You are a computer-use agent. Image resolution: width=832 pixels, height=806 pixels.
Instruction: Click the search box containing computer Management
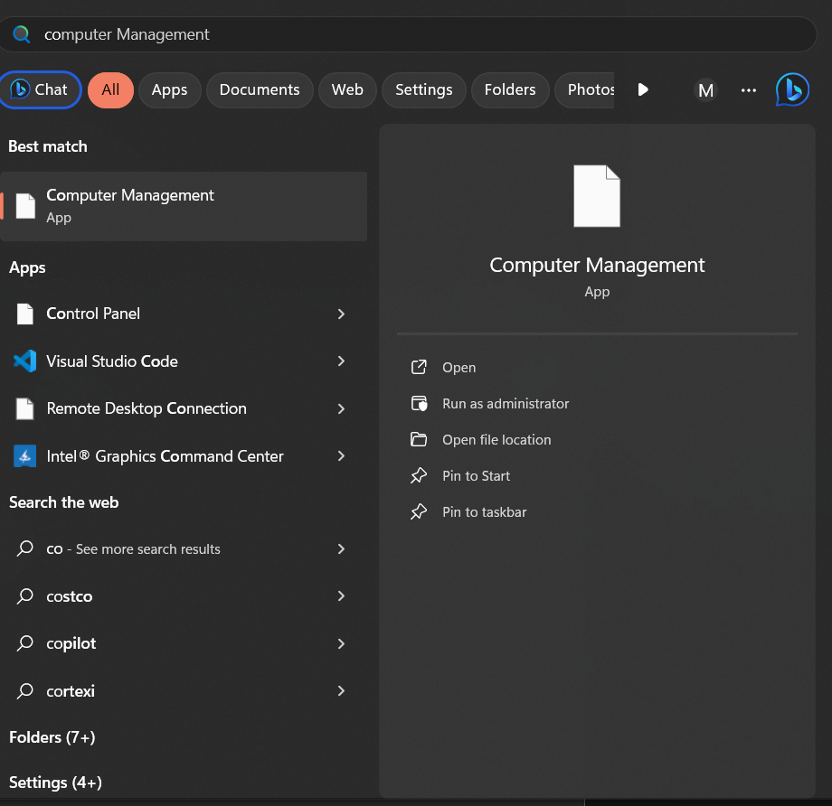click(x=407, y=34)
